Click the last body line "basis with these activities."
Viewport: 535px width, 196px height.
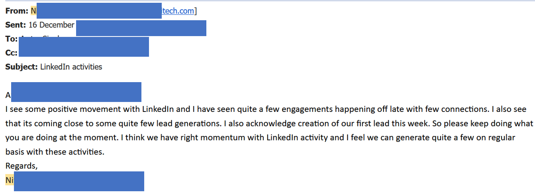55,152
